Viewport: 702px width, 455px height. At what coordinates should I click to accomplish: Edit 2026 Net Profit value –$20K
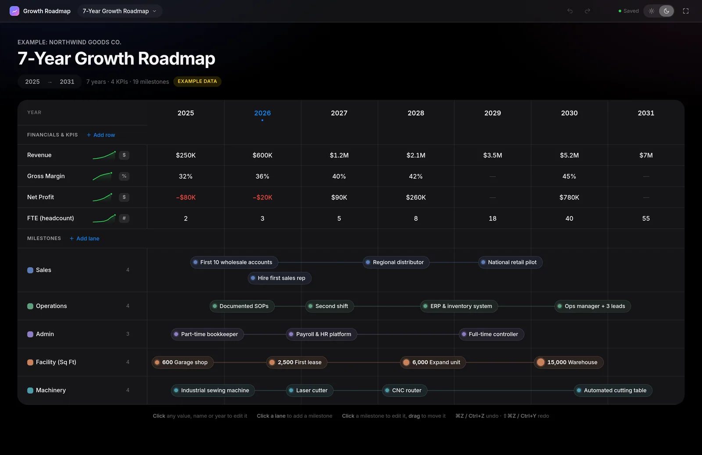pyautogui.click(x=262, y=197)
